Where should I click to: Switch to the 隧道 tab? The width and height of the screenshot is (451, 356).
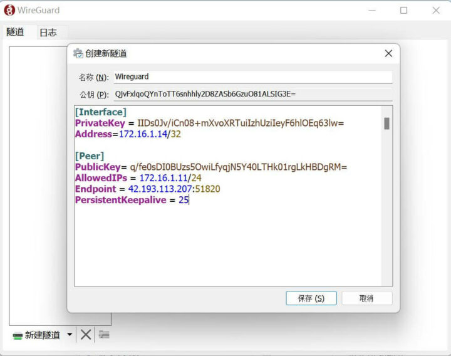(15, 32)
